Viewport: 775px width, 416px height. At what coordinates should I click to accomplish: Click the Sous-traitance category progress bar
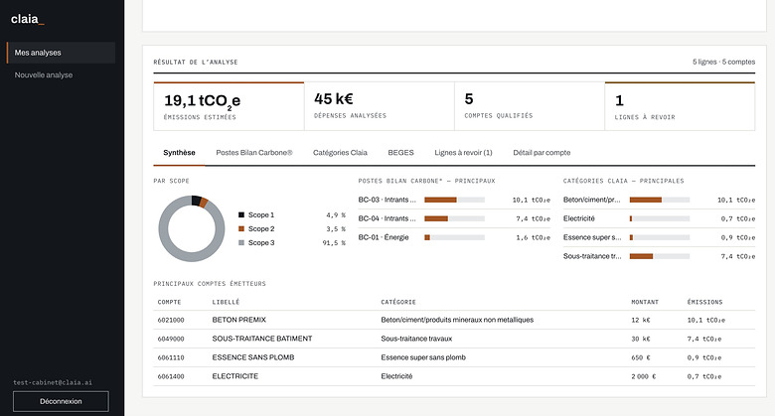click(x=660, y=256)
